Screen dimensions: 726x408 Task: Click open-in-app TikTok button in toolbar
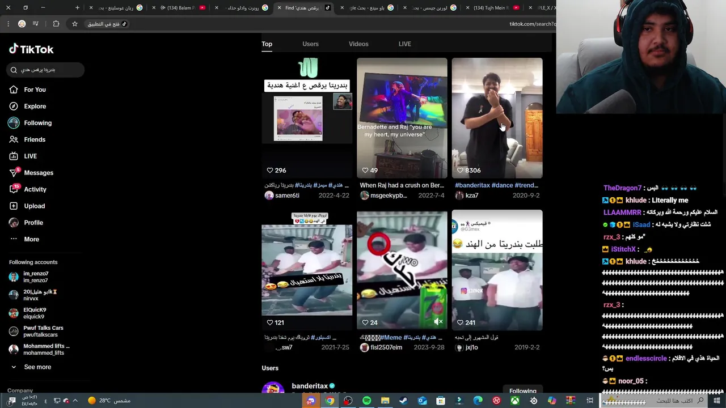coord(108,24)
